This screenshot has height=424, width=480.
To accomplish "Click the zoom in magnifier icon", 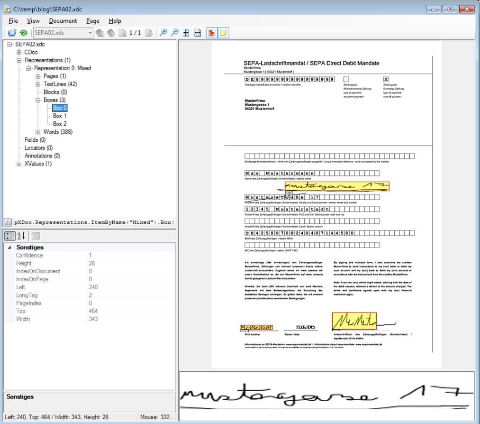I will pyautogui.click(x=163, y=33).
